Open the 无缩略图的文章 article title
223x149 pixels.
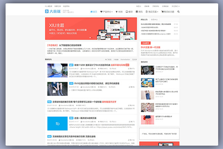pyautogui.click(x=74, y=136)
